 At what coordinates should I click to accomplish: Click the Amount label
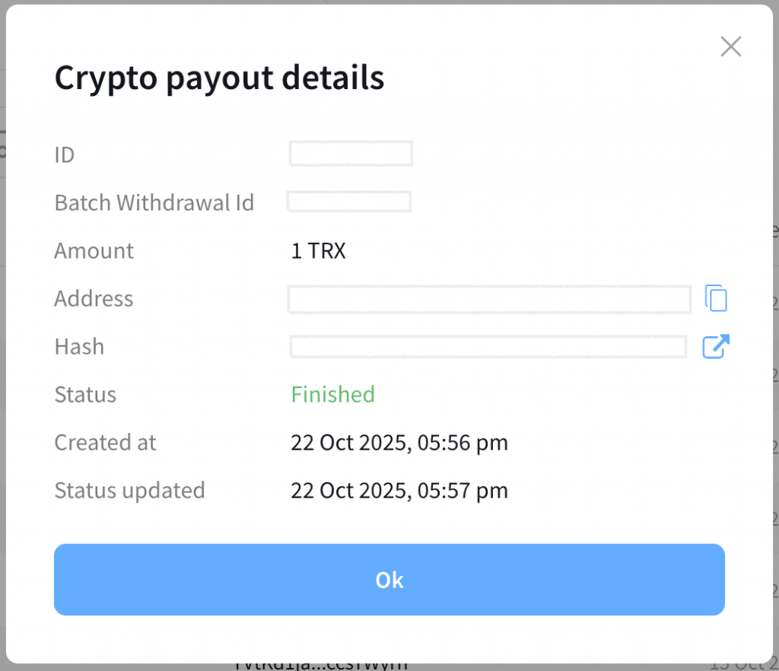coord(94,251)
